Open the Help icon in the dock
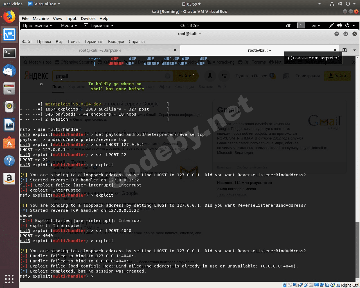Image resolution: width=360 pixels, height=288 pixels. coord(9,161)
